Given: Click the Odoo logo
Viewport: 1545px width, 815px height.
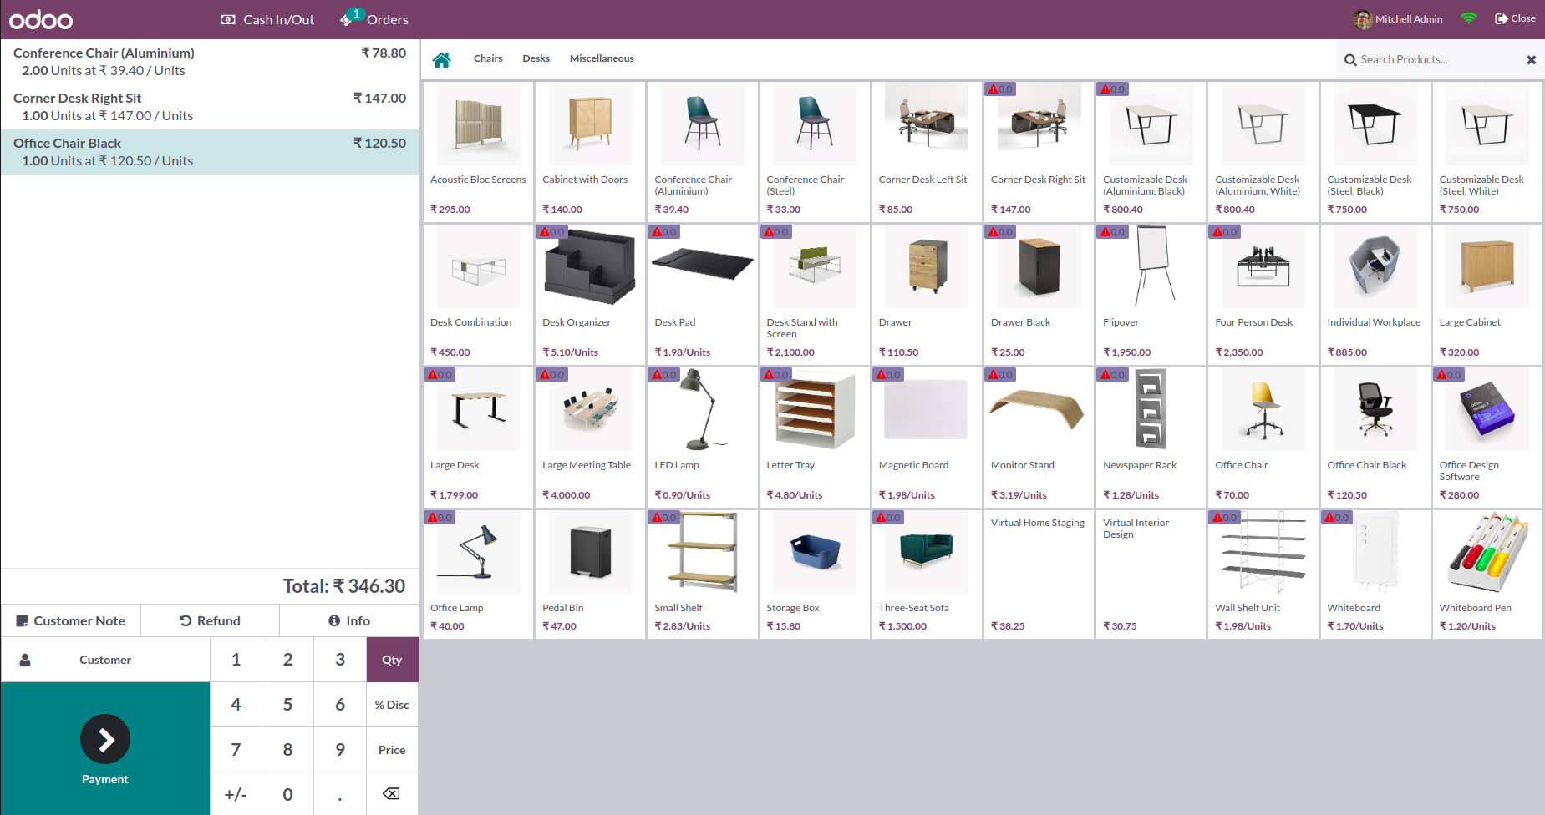Looking at the screenshot, I should click(x=41, y=19).
